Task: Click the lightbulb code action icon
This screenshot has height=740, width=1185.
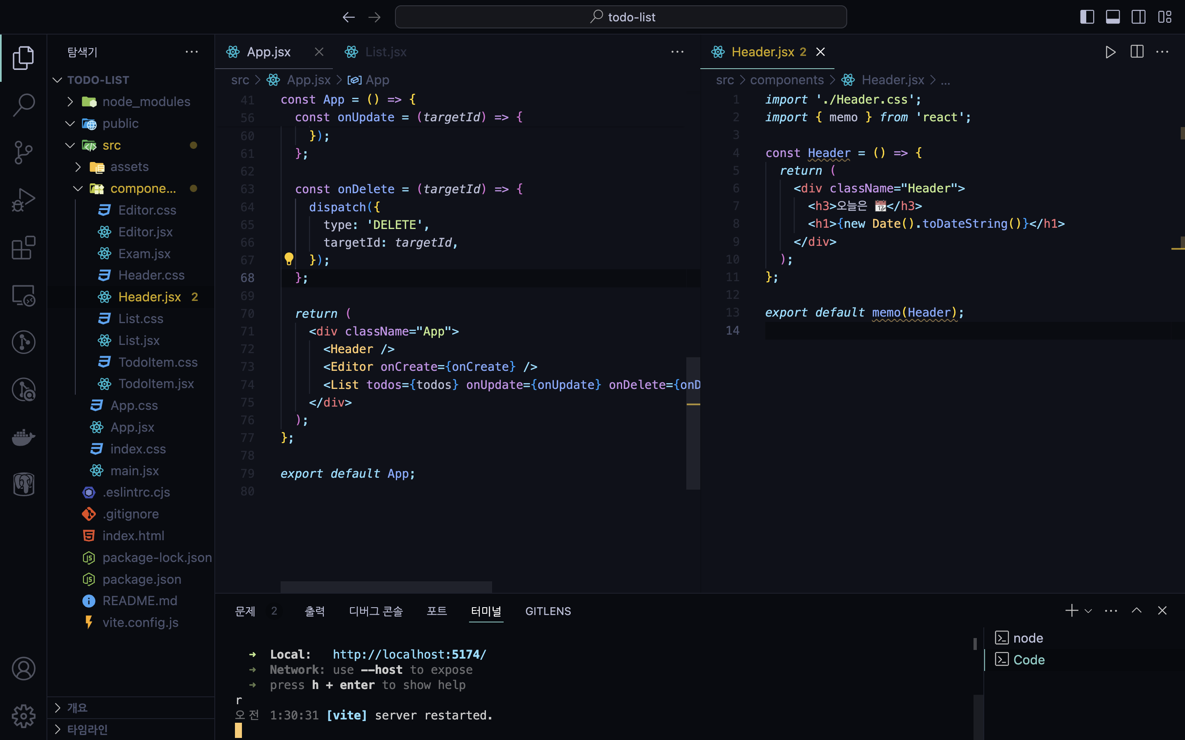Action: (289, 259)
